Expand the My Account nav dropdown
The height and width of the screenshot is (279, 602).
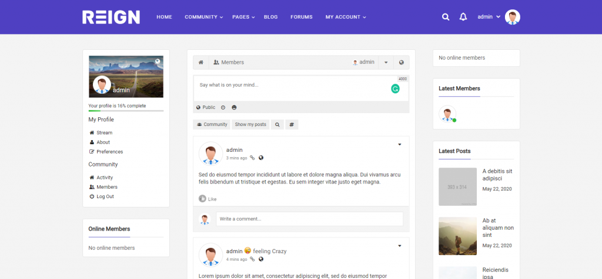point(346,17)
